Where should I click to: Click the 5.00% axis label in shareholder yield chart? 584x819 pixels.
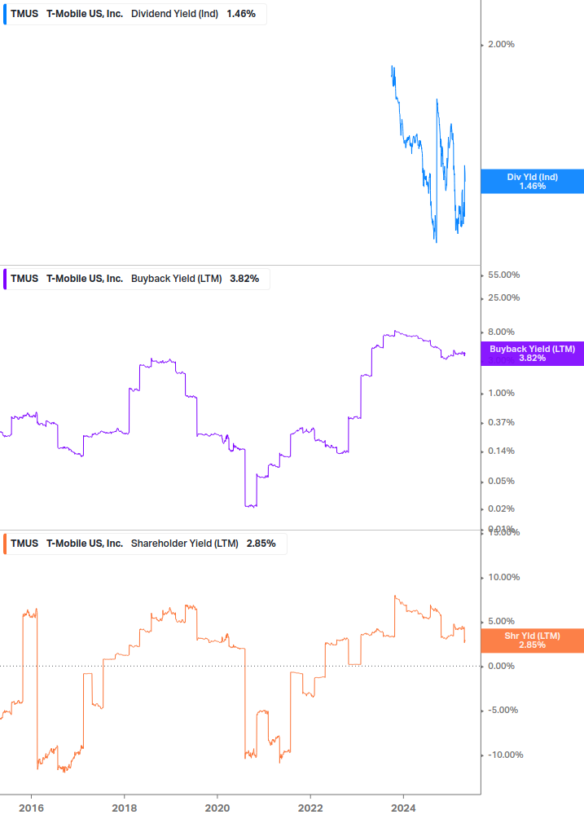point(501,621)
